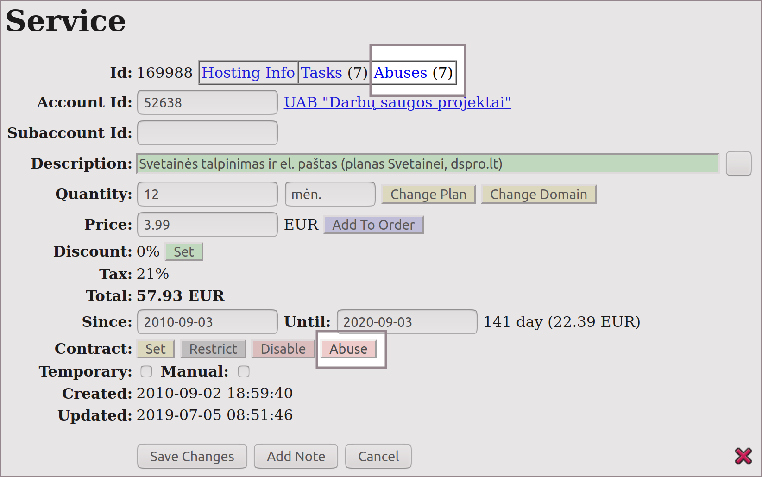This screenshot has height=477, width=762.
Task: Click the Change Plan button
Action: click(428, 194)
